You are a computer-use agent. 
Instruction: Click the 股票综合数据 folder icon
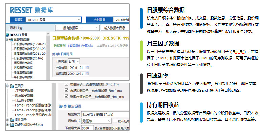[11, 40]
